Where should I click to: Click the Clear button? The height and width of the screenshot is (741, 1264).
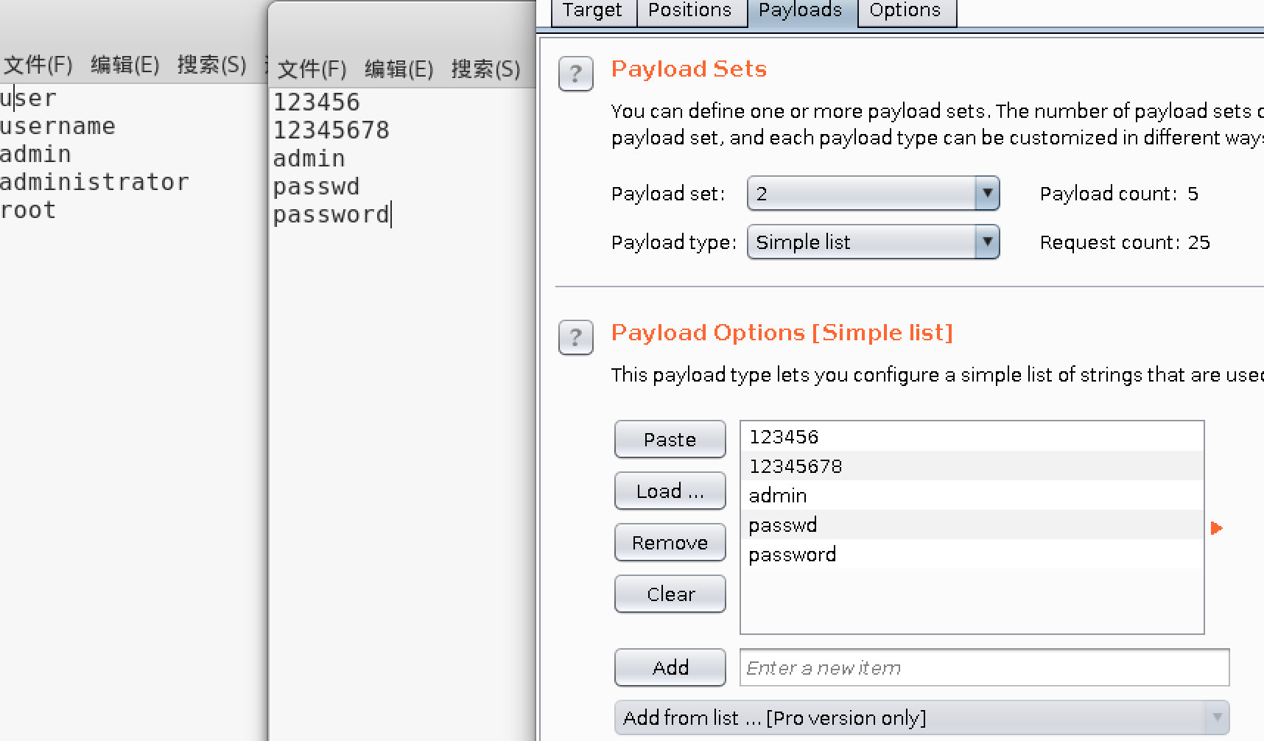coord(669,594)
